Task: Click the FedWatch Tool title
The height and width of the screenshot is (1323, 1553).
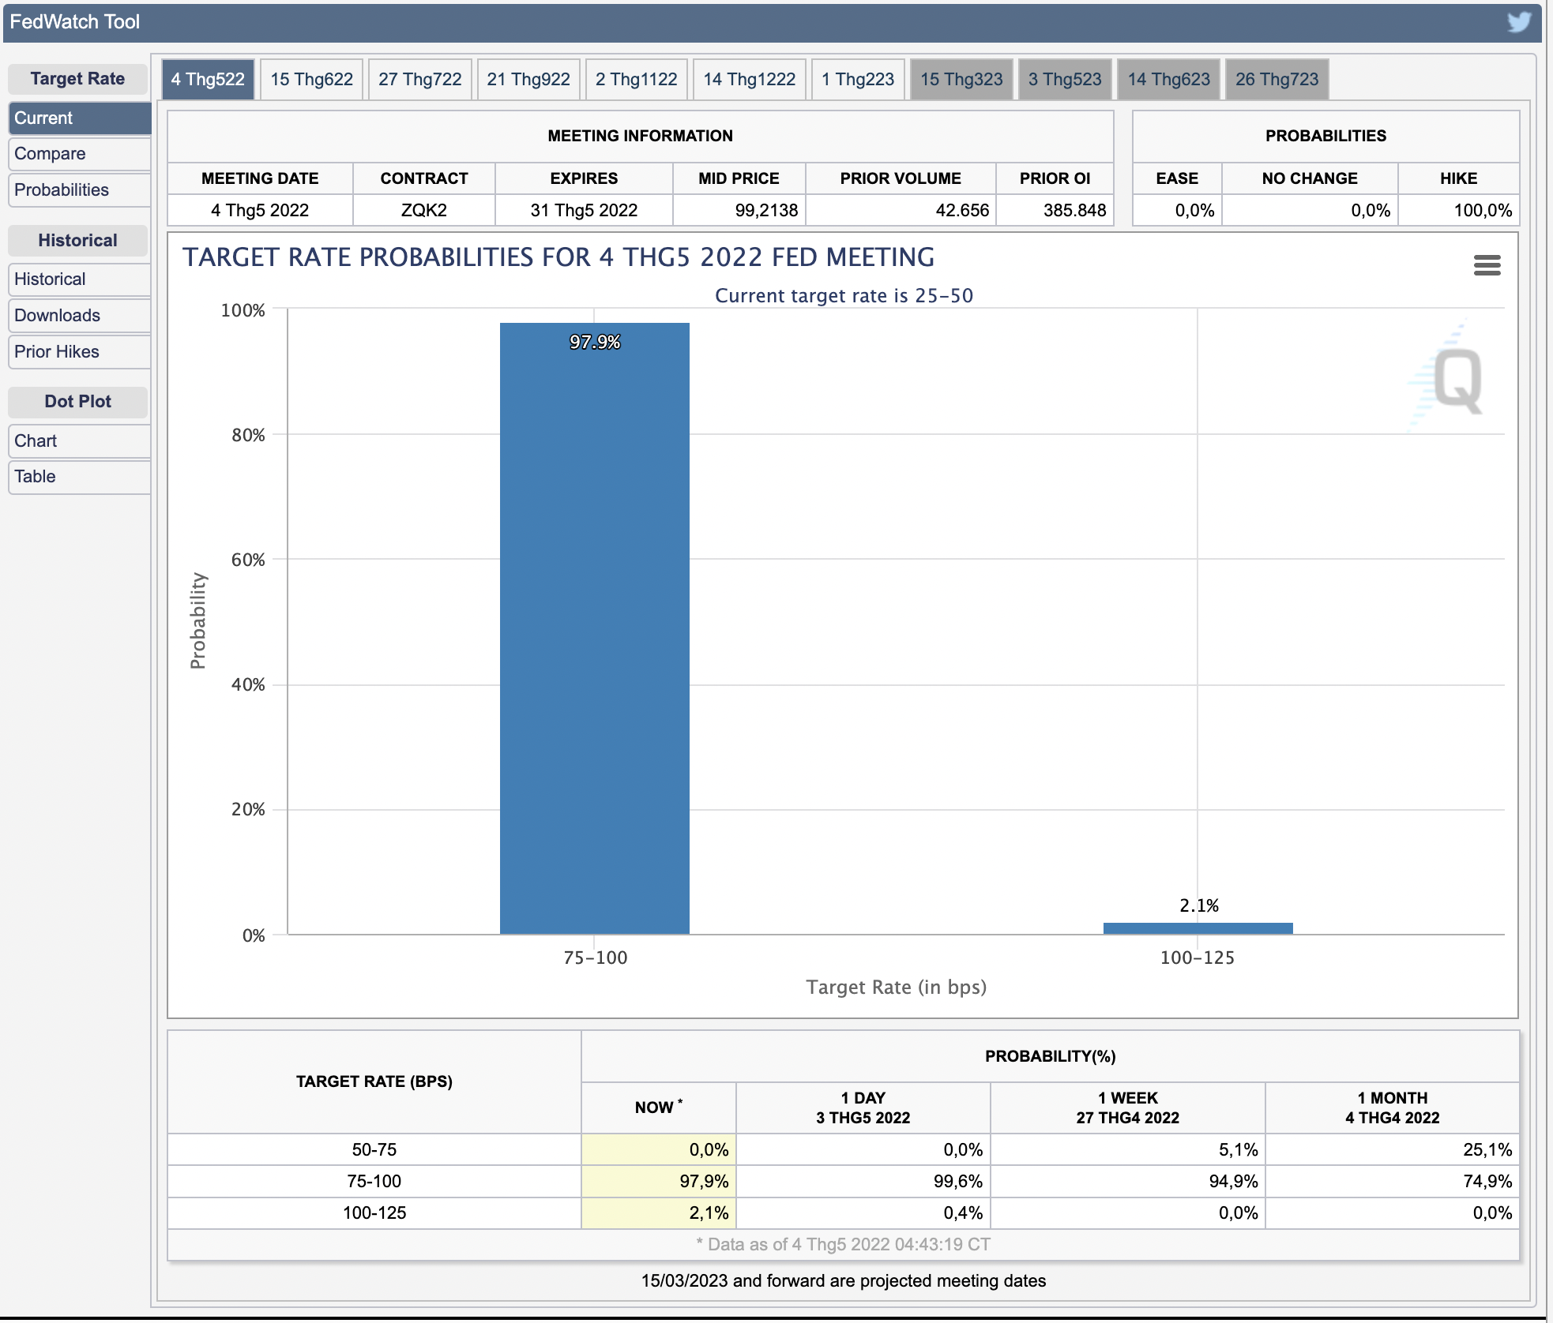Action: [74, 21]
